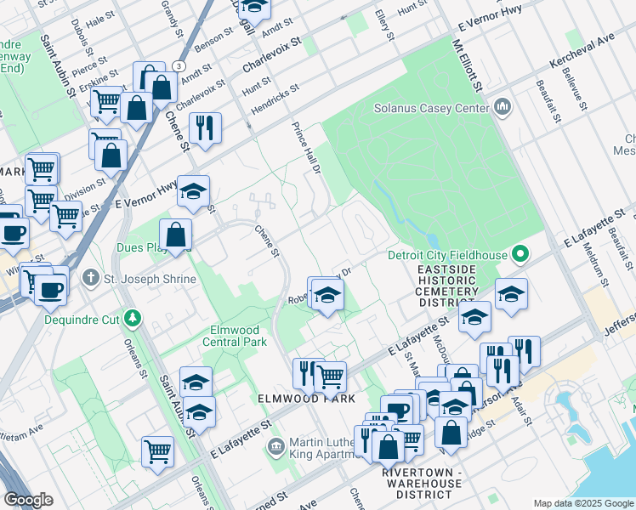Select the shopping cart marker near Orleans St
636x510 pixels.
157,451
